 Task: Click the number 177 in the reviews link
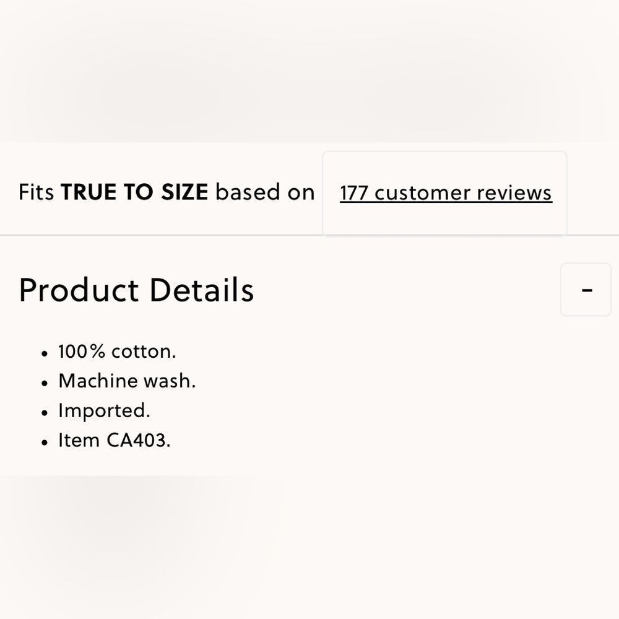click(x=354, y=193)
